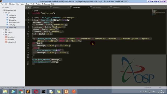This screenshot has height=94, width=167.
Task: Switch the ENG input language
Action: pyautogui.click(x=153, y=92)
